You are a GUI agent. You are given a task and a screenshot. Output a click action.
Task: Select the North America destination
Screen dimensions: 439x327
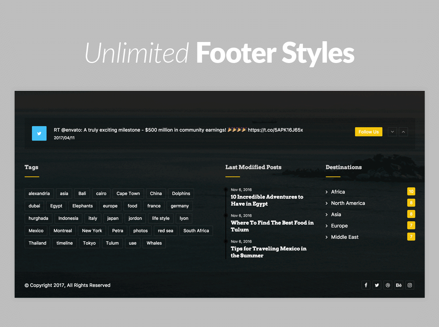[348, 203]
